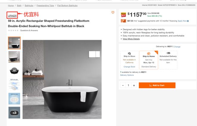Change the delivery zip code
The width and height of the screenshot is (197, 126).
177,47
